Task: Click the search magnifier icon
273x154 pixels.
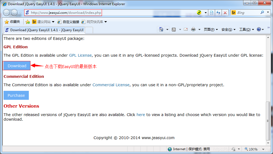Action: pyautogui.click(x=262, y=12)
